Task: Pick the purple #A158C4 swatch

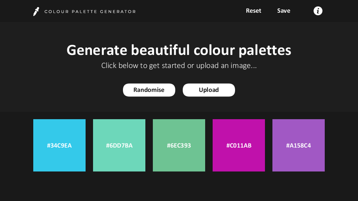Action: point(299,145)
